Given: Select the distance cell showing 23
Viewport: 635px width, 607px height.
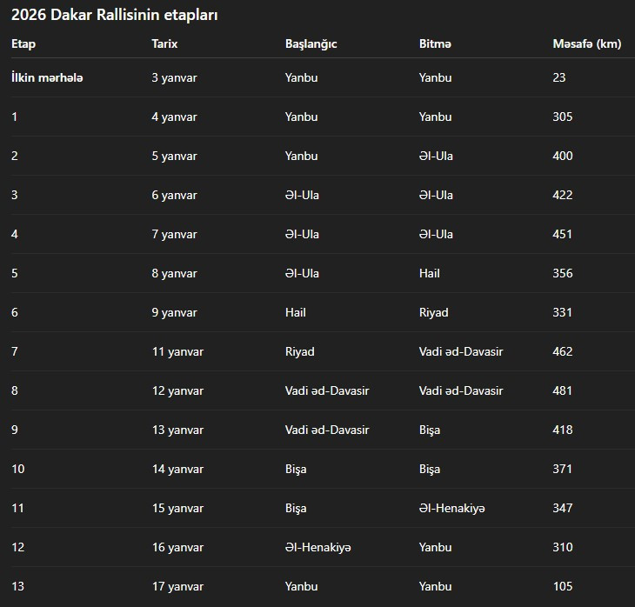Looking at the screenshot, I should click(x=558, y=77).
